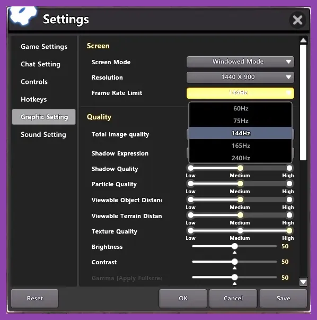Set Shadow Quality to High
The height and width of the screenshot is (320, 317).
pyautogui.click(x=289, y=168)
